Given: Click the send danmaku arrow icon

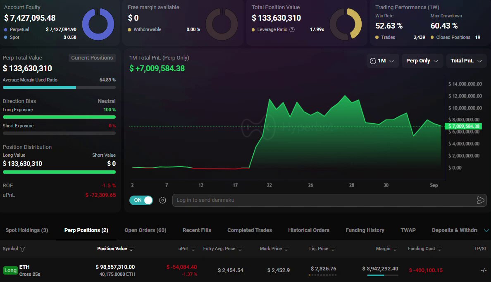Looking at the screenshot, I should tap(480, 200).
